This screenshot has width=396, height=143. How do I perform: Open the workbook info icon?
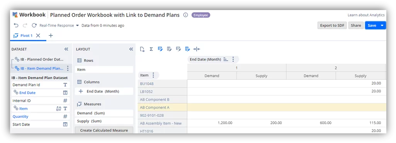click(185, 15)
